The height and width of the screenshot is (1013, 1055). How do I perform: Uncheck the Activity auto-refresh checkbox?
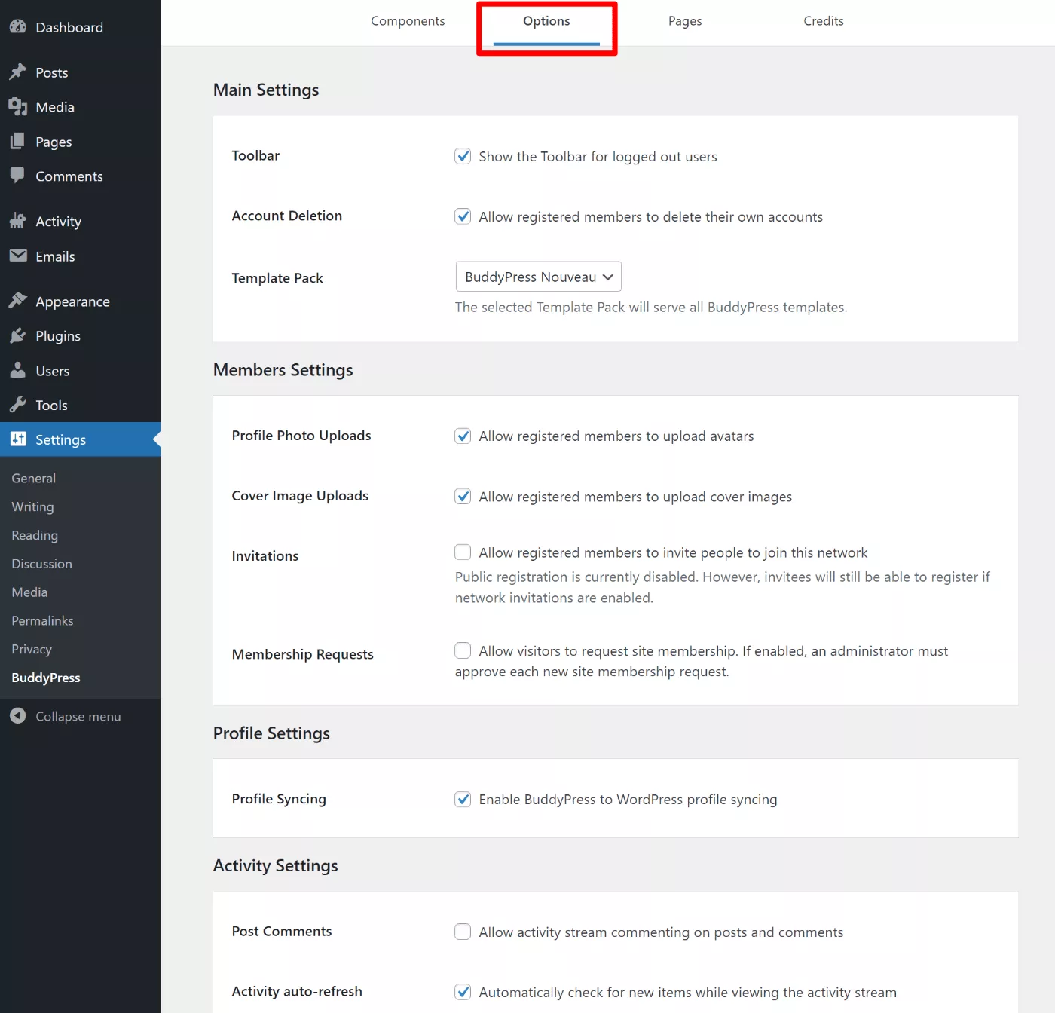(463, 992)
